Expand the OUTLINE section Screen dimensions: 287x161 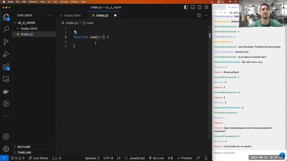34,147
